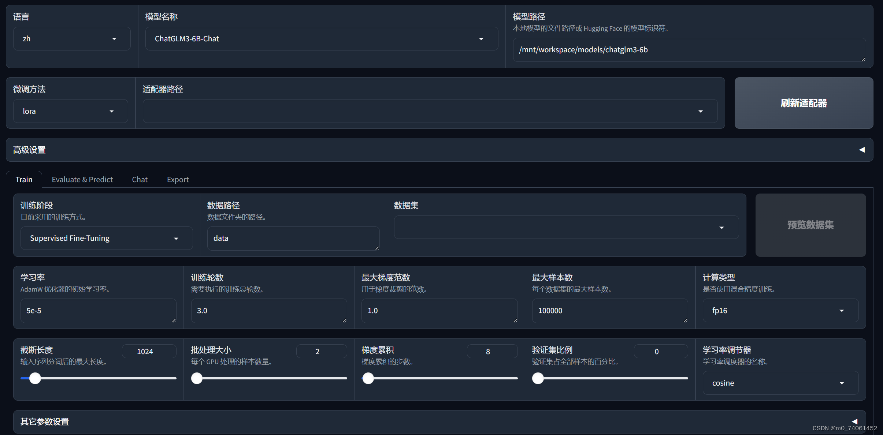Click the 梯度累积 slider handle
Viewport: 883px width, 435px height.
(368, 378)
